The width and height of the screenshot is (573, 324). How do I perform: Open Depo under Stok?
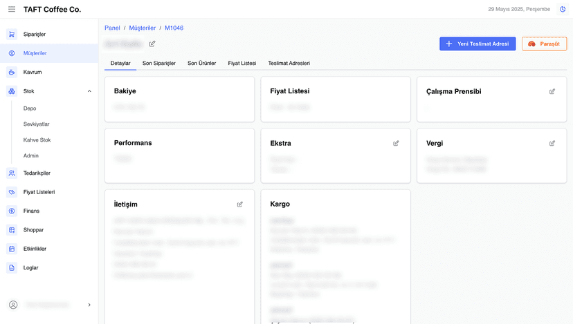point(30,108)
